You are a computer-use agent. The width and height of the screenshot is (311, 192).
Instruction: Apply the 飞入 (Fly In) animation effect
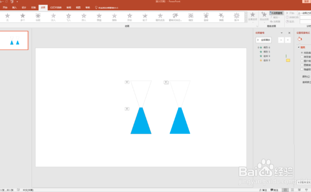coord(68,17)
